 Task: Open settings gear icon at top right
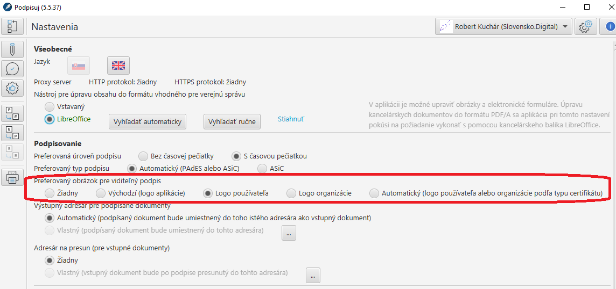point(586,27)
